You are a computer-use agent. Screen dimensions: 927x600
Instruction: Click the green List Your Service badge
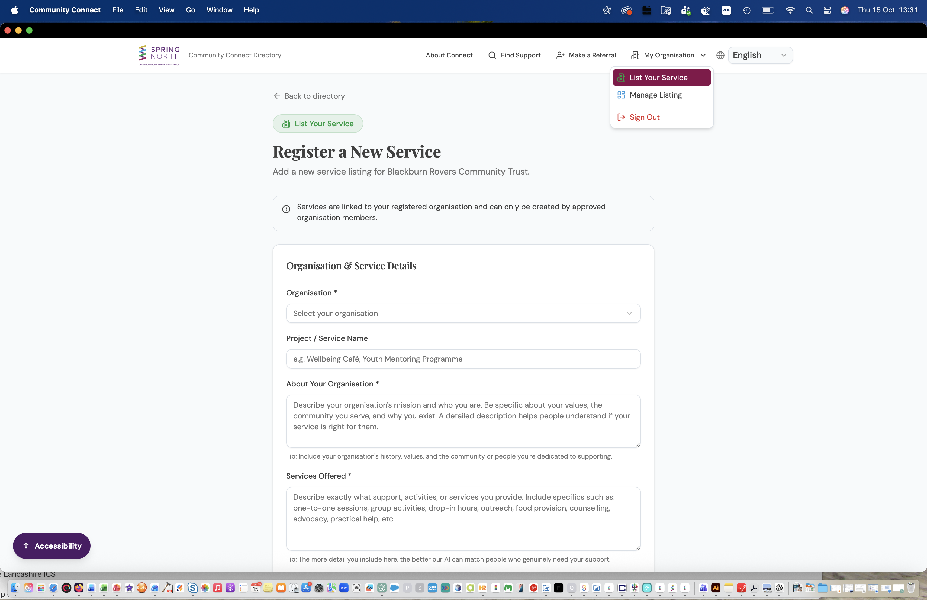point(318,123)
